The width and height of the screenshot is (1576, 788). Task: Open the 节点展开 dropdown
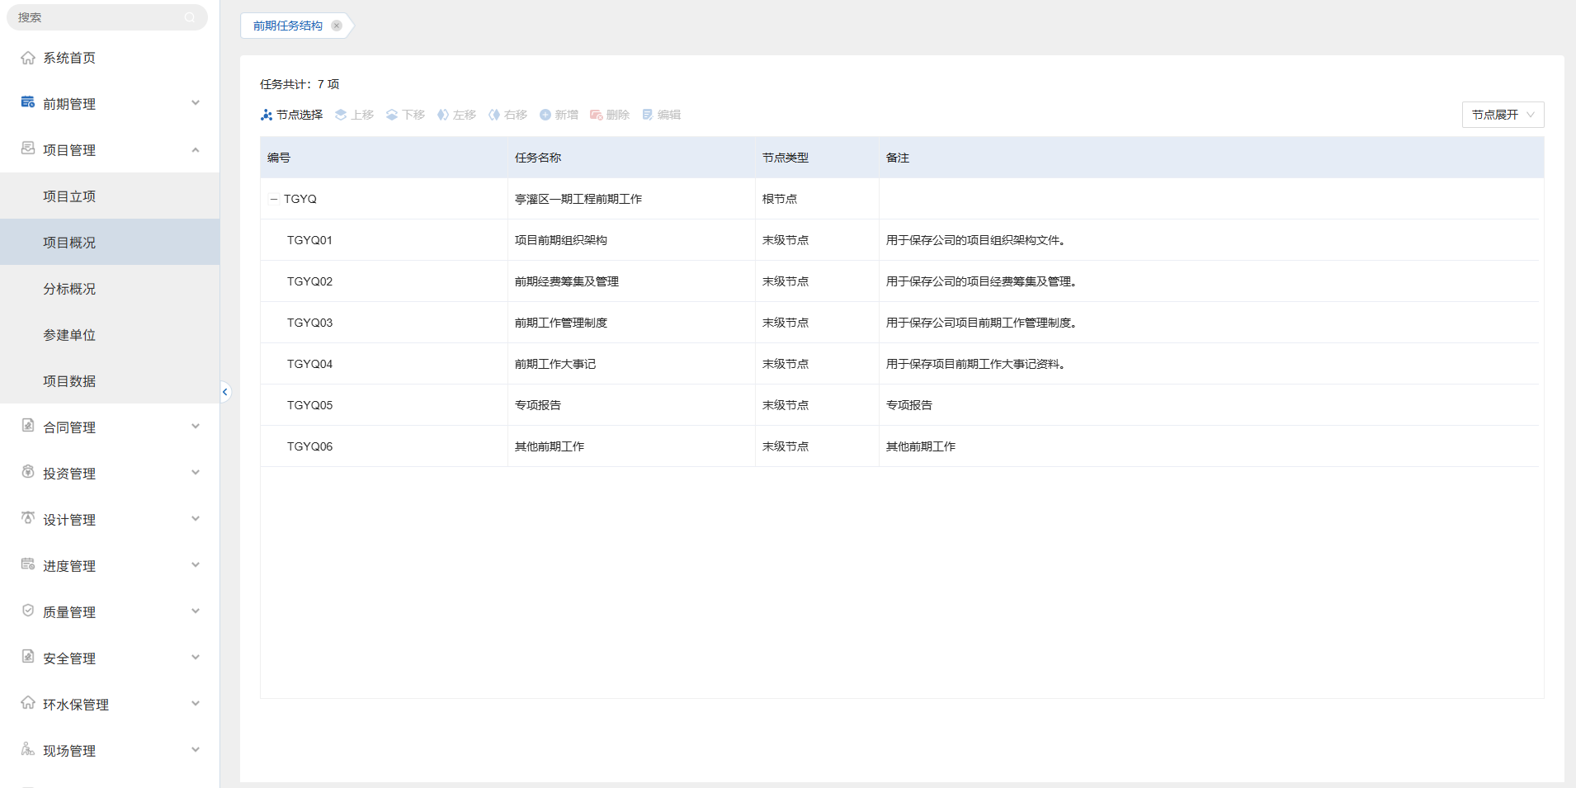click(1503, 115)
